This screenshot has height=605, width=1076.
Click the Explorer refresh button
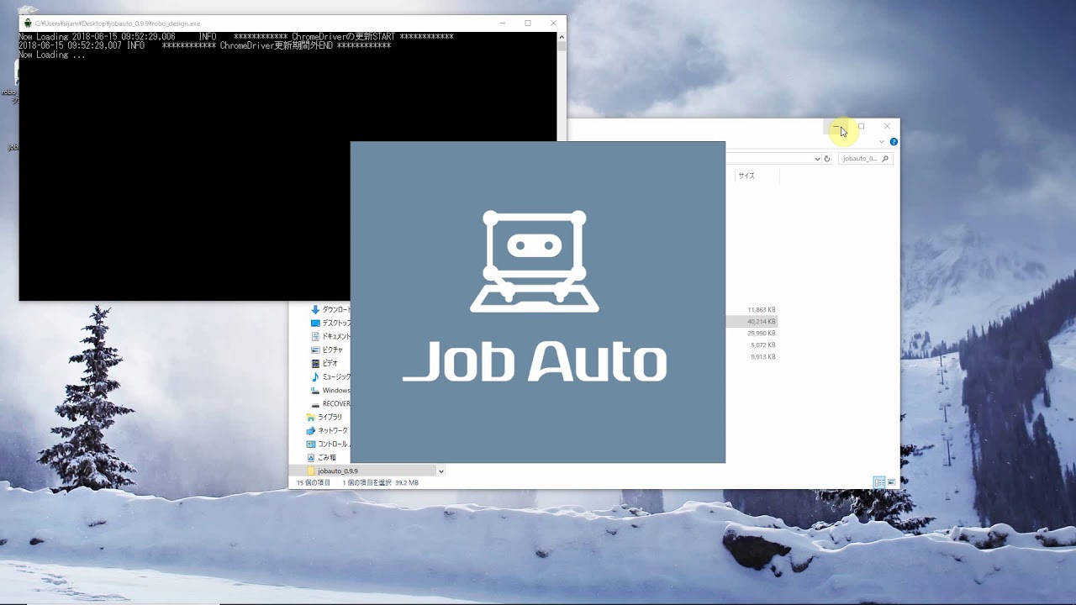[x=827, y=158]
